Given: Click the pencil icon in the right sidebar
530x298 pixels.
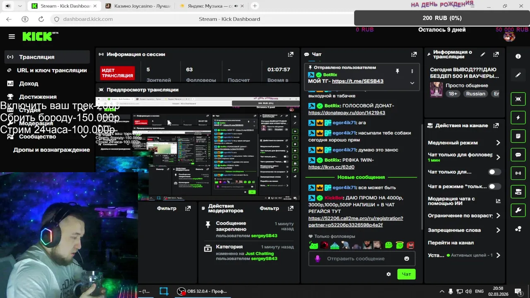Looking at the screenshot, I should pyautogui.click(x=518, y=75).
